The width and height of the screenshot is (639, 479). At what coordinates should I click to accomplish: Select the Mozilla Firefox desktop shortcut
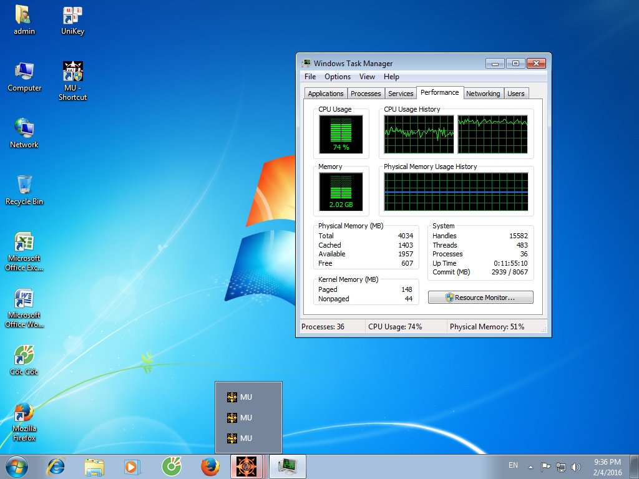point(24,422)
